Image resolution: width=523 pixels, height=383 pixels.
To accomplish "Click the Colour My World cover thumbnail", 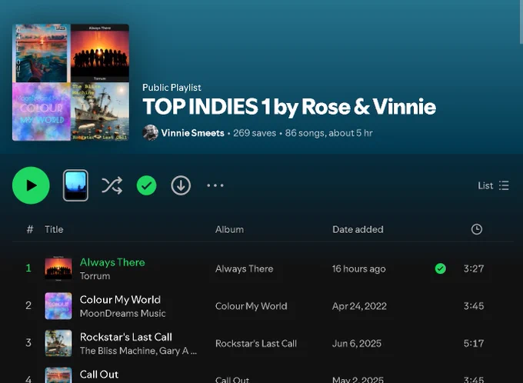I will click(x=58, y=306).
